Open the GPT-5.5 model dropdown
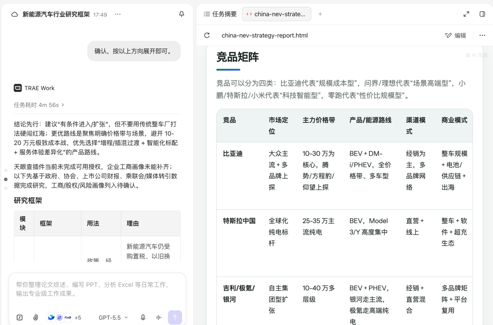This screenshot has width=493, height=325. point(113,317)
